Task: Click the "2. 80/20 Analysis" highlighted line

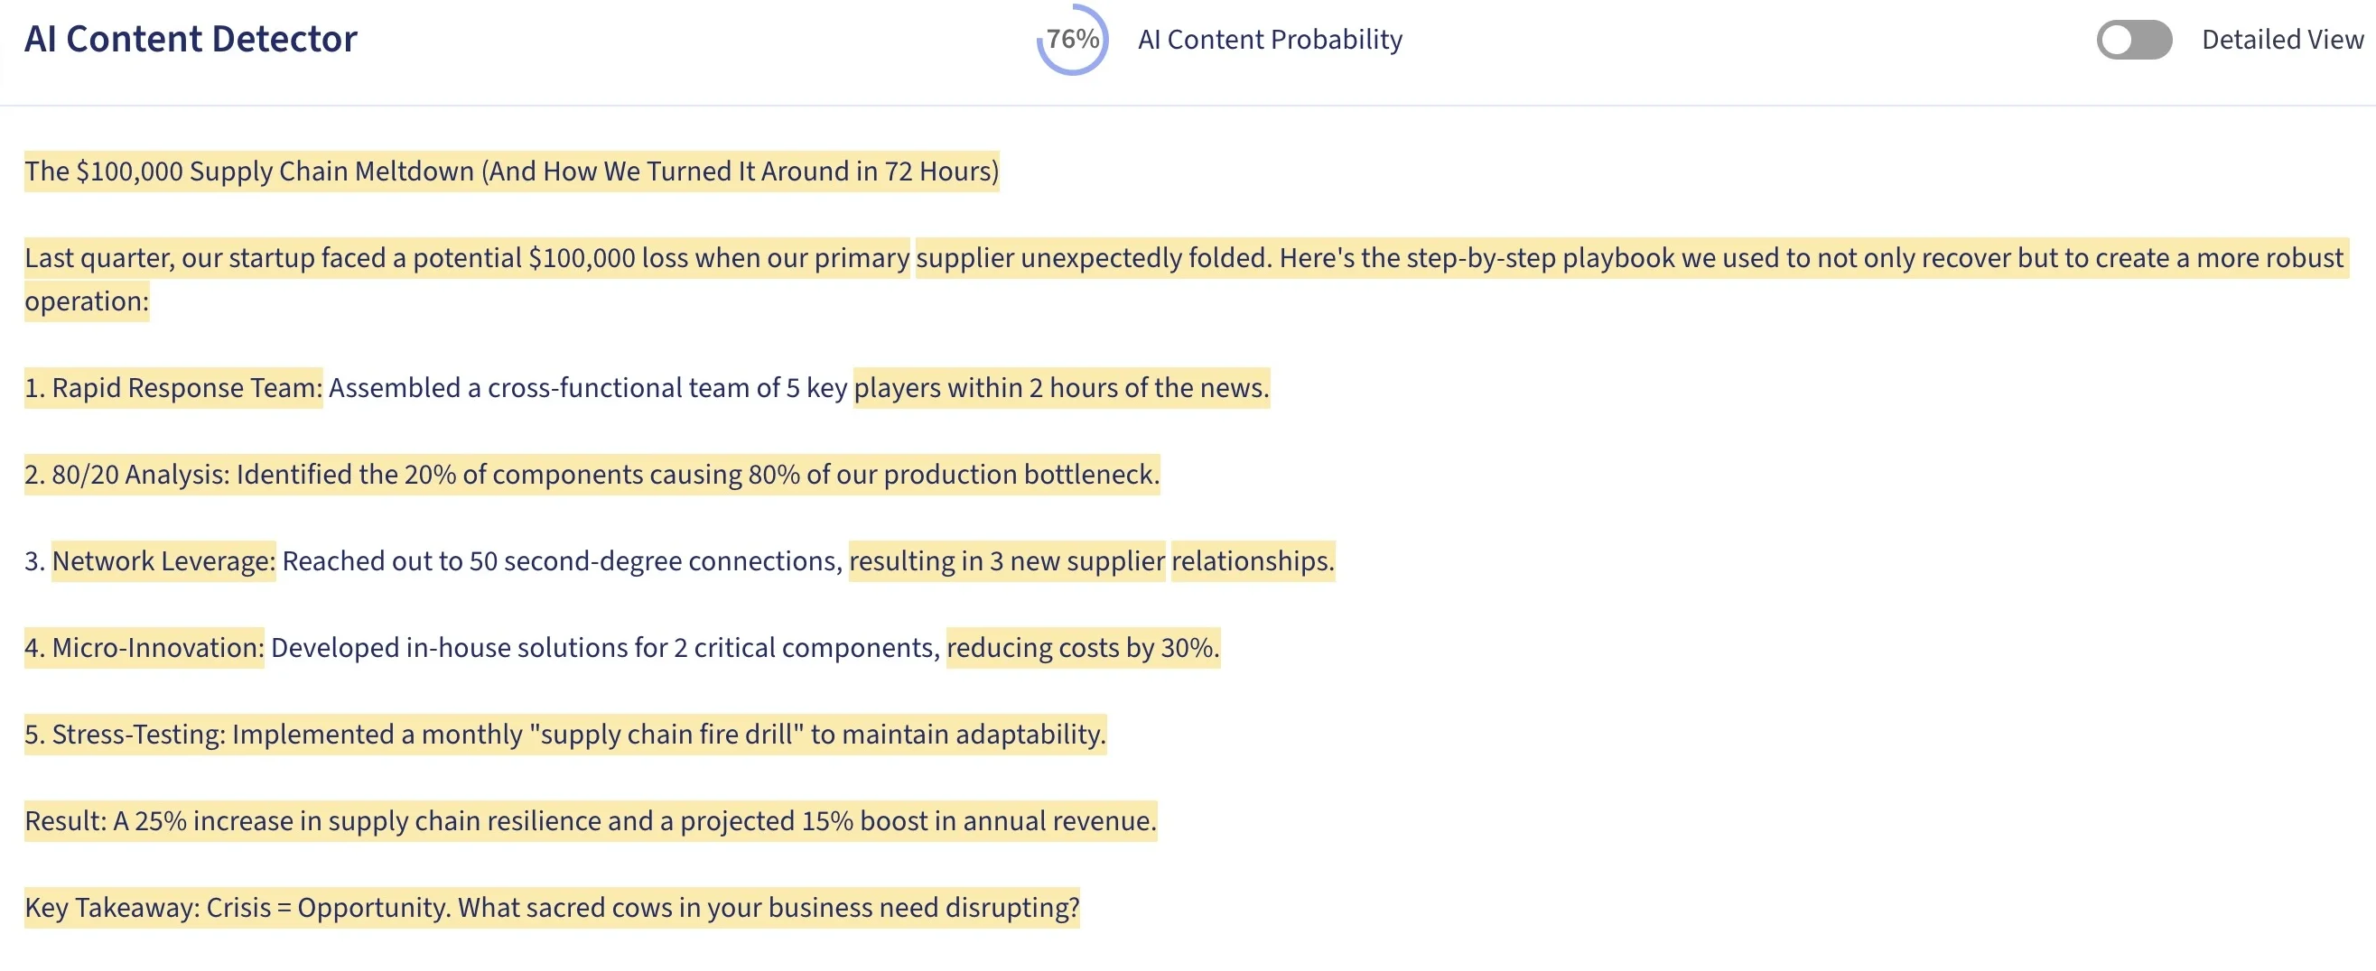Action: pyautogui.click(x=592, y=475)
